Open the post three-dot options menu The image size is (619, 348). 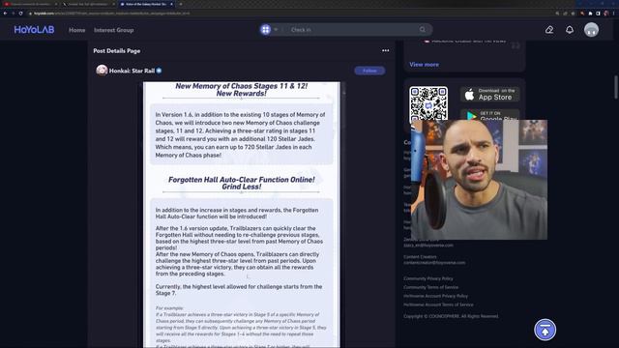pos(385,50)
